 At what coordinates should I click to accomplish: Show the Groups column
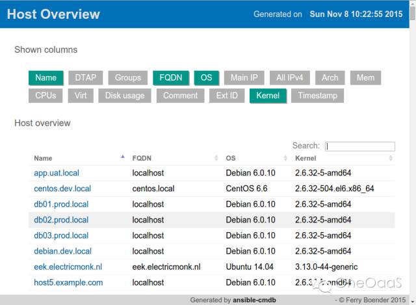[x=128, y=78]
